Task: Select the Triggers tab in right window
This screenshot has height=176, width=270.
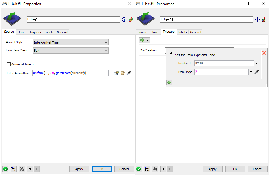Action: [x=169, y=32]
